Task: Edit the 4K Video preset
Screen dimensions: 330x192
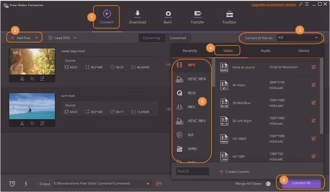Action: pyautogui.click(x=313, y=85)
